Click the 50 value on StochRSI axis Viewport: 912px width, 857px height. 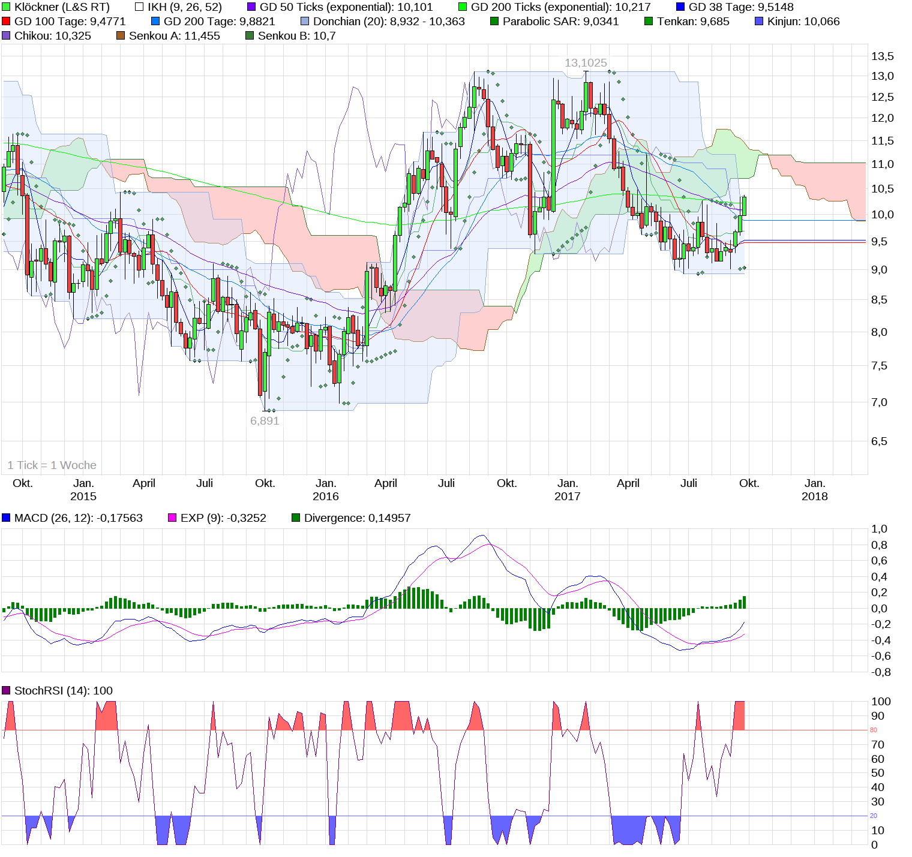point(878,773)
